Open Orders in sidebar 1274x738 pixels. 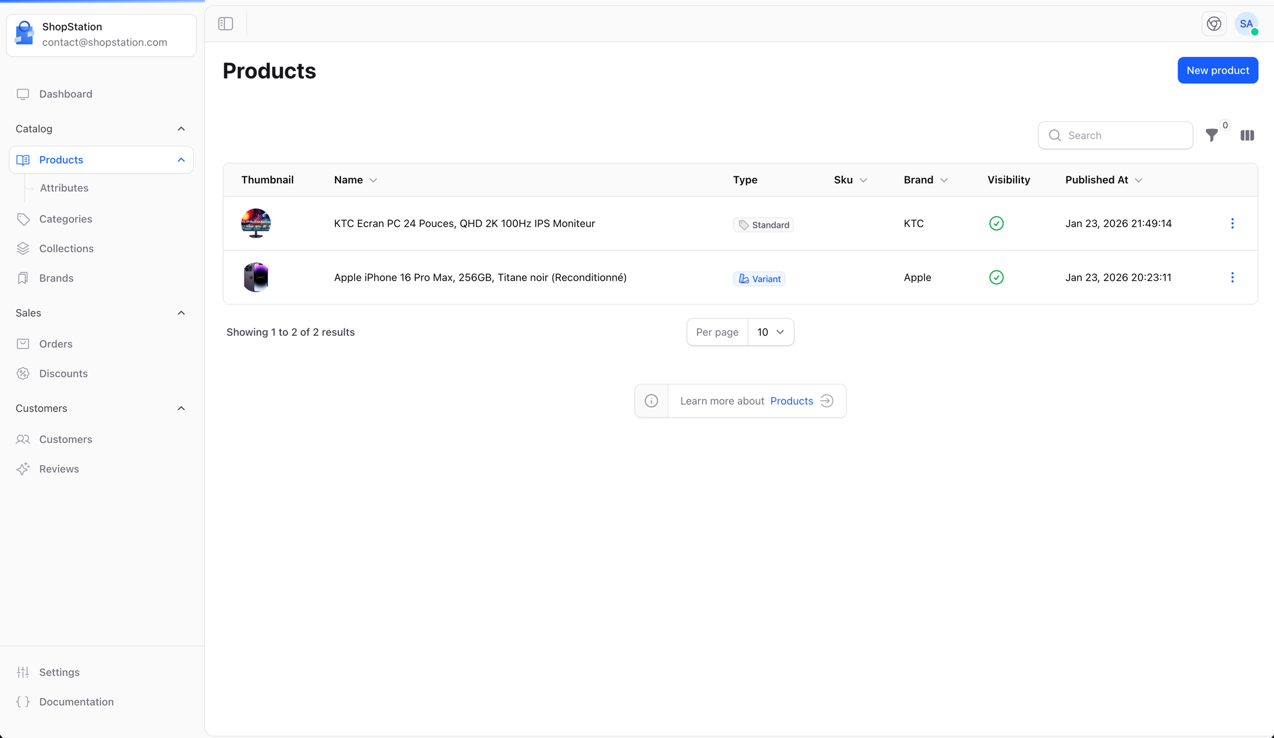[x=101, y=344]
